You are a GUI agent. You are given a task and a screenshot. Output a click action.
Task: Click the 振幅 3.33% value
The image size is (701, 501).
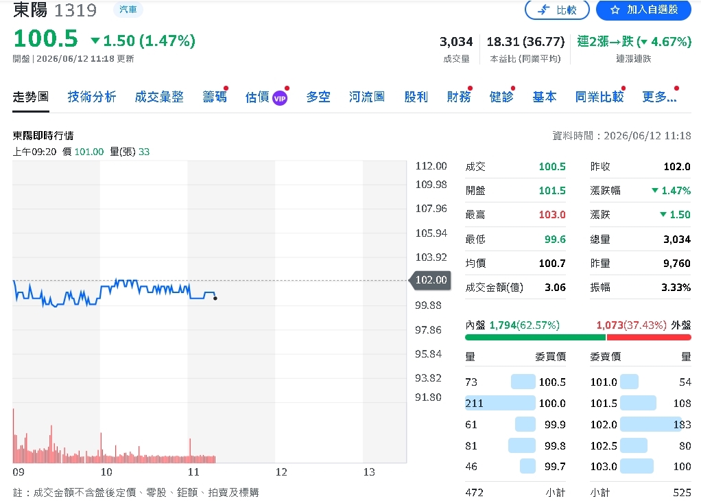[676, 287]
